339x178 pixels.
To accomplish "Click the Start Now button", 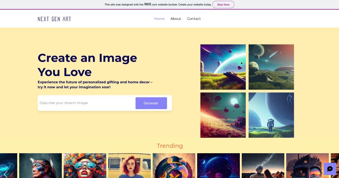I will coord(223,5).
